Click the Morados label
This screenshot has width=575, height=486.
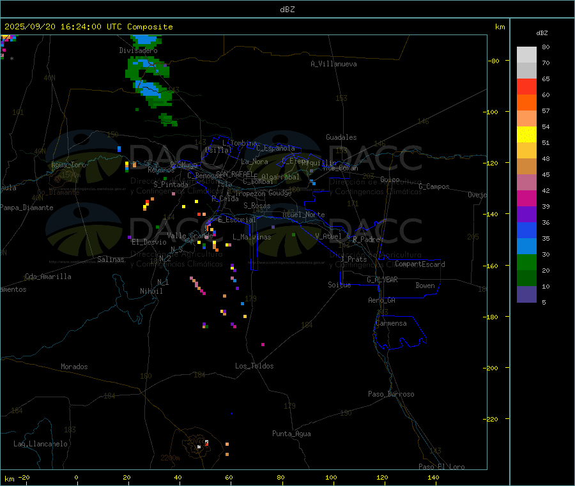tap(74, 367)
